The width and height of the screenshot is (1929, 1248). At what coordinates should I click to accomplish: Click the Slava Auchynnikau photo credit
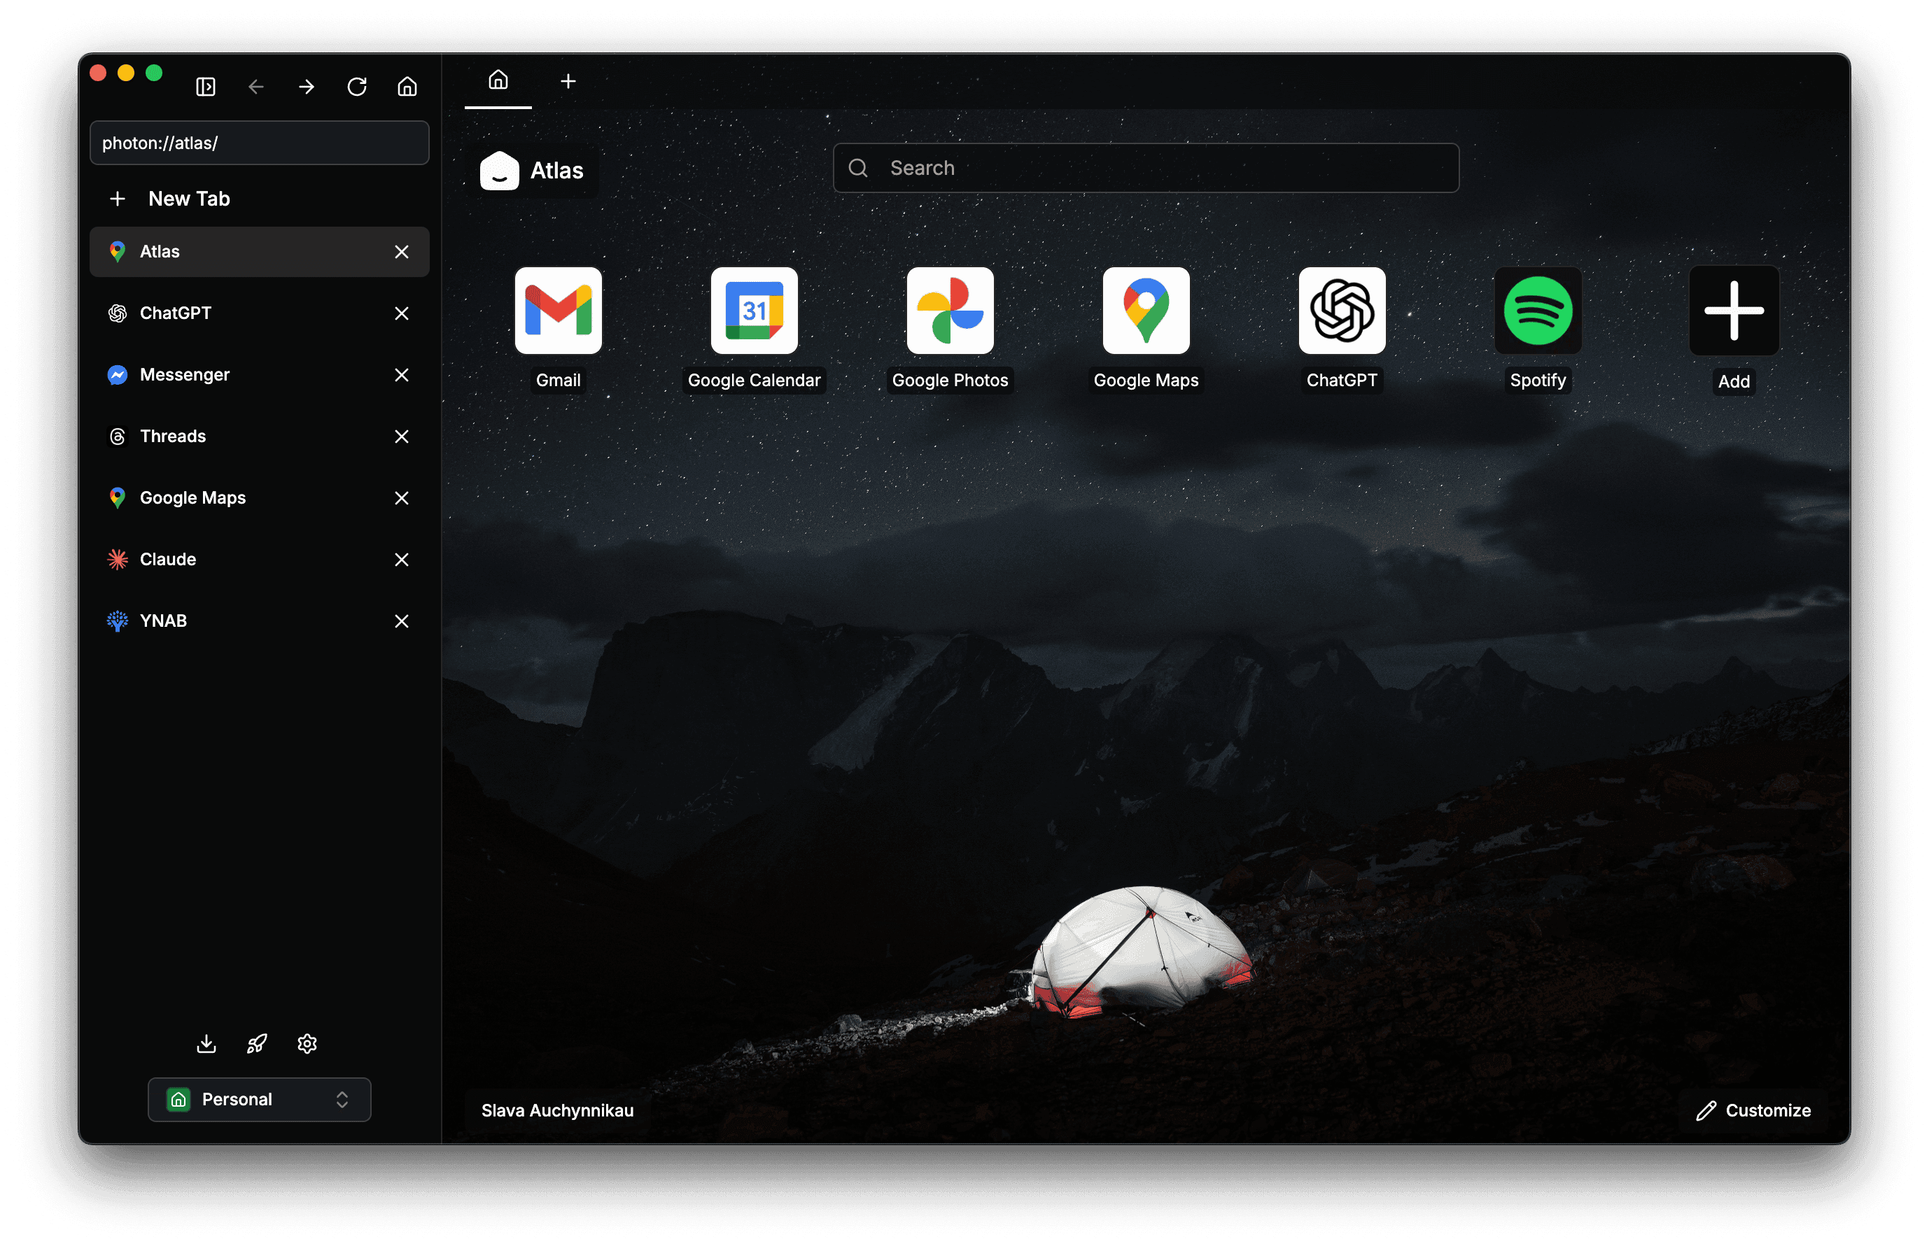(558, 1111)
